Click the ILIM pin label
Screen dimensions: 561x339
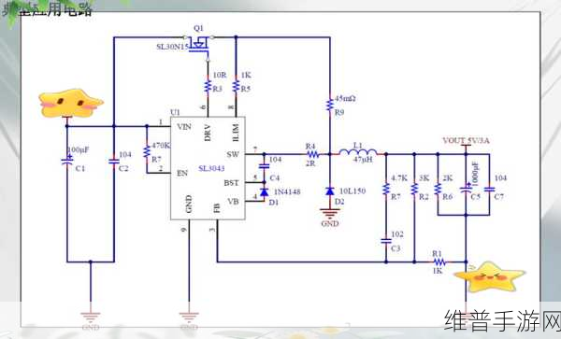236,133
